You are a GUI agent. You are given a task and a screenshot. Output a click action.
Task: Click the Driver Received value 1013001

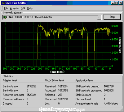pyautogui.click(x=63, y=86)
